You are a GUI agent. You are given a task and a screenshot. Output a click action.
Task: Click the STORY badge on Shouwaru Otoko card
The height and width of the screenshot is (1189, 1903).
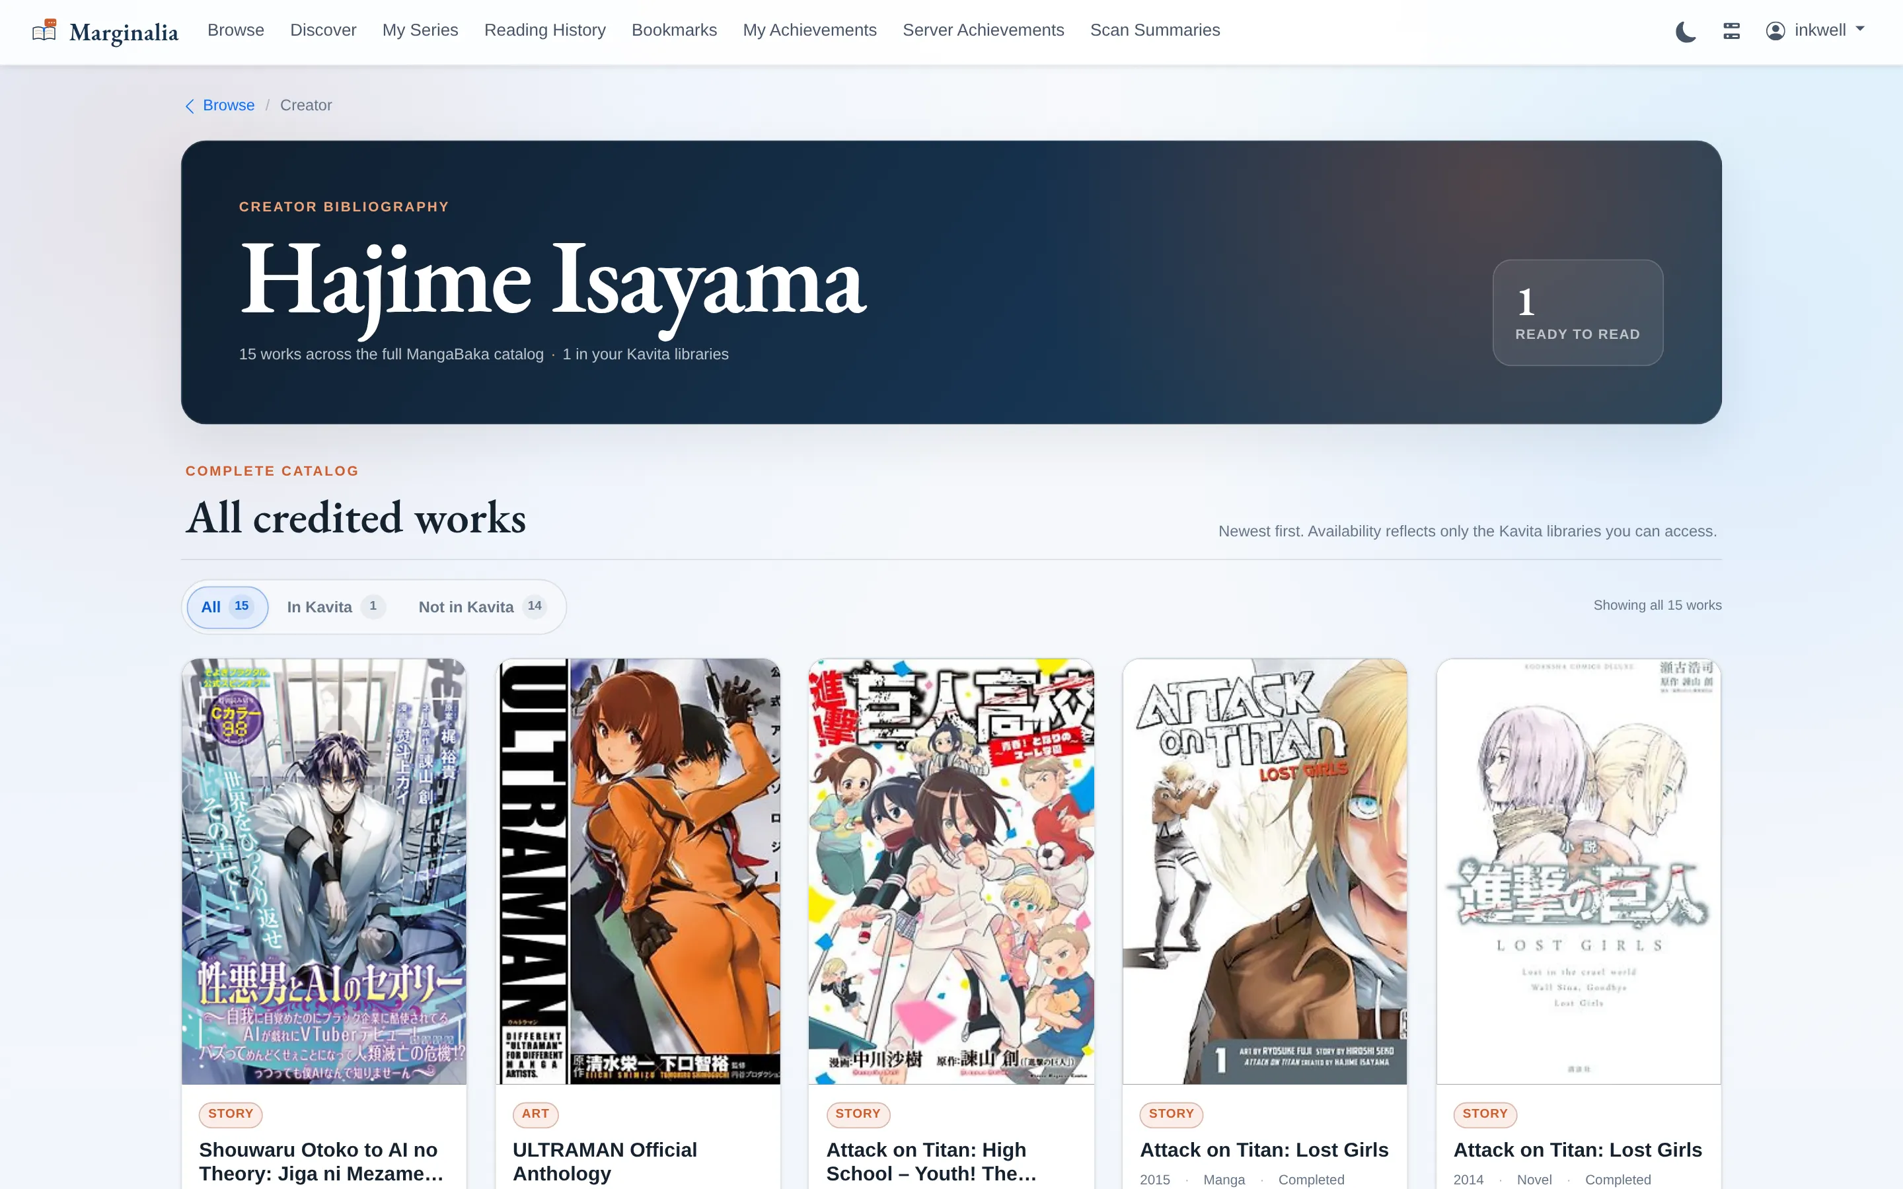[231, 1114]
